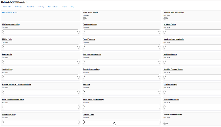Image resolution: width=221 pixels, height=127 pixels.
Task: Open the DB Size Polling dropdown
Action: point(41,47)
